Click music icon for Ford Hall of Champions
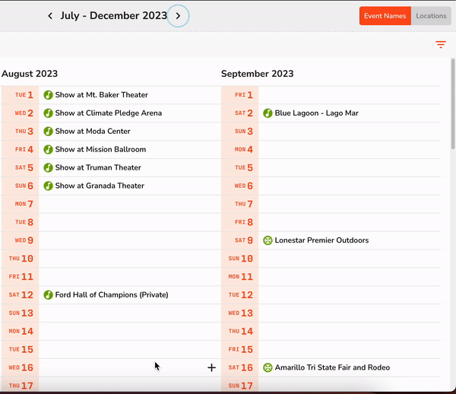456x394 pixels. (48, 295)
